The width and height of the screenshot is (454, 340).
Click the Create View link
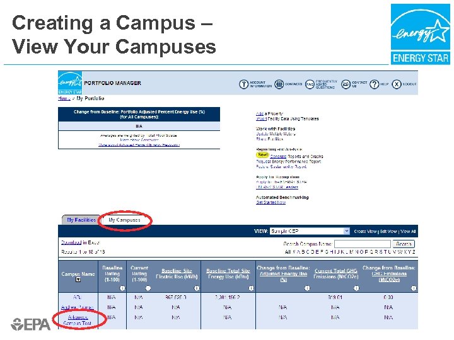point(365,231)
